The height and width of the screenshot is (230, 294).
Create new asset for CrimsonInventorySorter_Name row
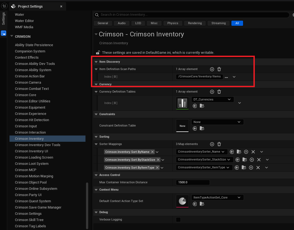click(246, 152)
